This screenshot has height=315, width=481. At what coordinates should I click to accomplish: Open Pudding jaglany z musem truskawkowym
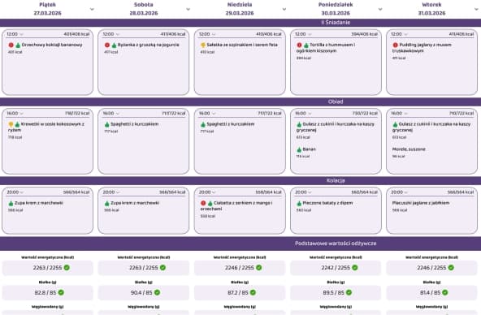click(x=422, y=48)
